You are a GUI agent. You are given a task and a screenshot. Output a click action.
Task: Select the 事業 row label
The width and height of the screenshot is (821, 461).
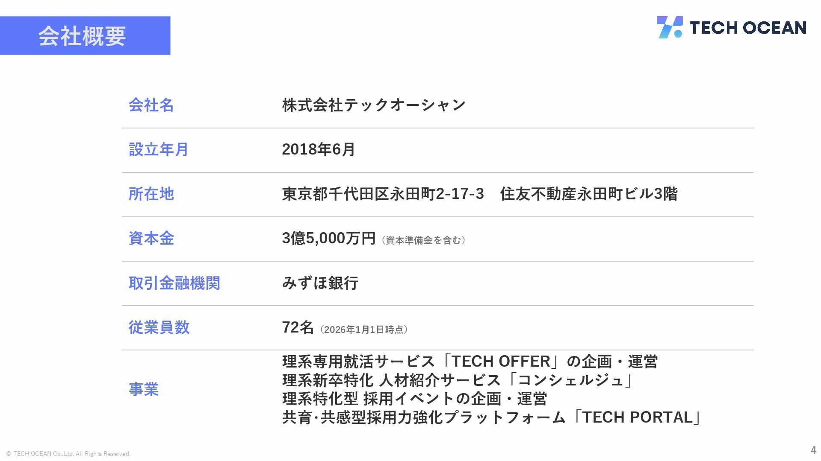click(x=144, y=389)
